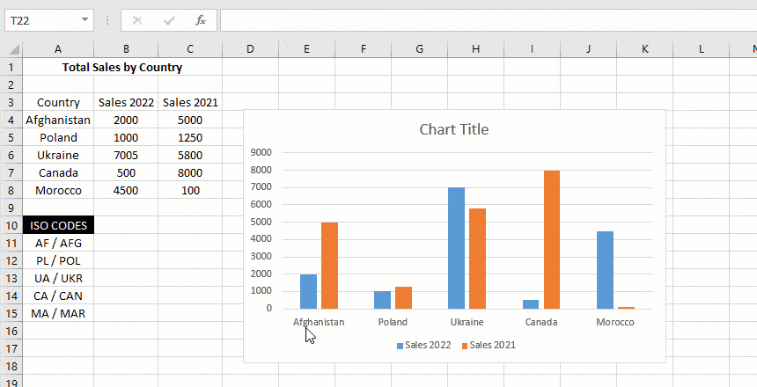Click the Enter checkmark formula bar icon

coord(169,20)
